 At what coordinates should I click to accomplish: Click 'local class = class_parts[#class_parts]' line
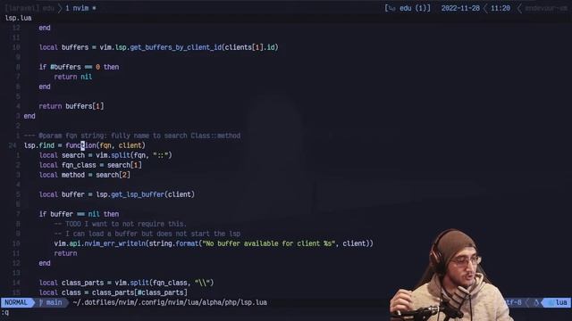coord(114,292)
